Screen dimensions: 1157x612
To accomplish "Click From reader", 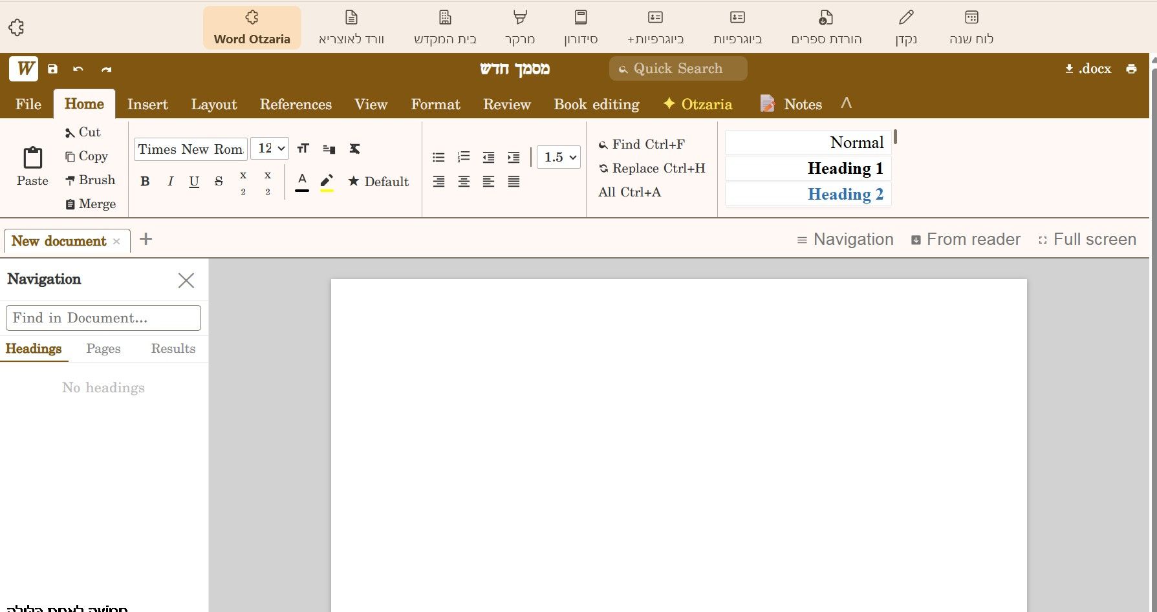I will click(966, 240).
